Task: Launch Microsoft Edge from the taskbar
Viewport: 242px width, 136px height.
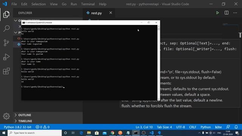Action: point(81,133)
